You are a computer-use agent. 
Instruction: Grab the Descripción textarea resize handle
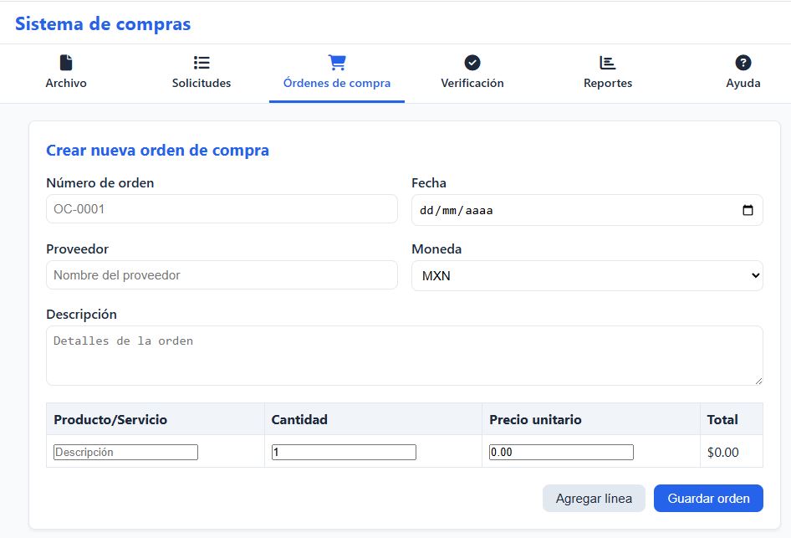(758, 381)
